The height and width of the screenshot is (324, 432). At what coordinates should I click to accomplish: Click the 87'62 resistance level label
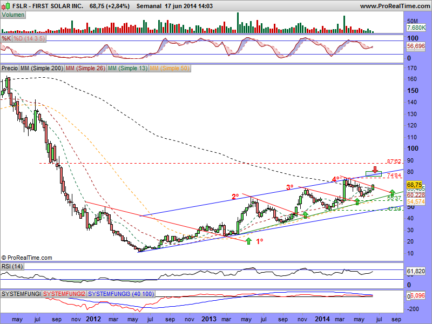coord(394,161)
